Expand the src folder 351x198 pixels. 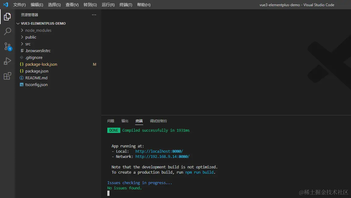22,44
